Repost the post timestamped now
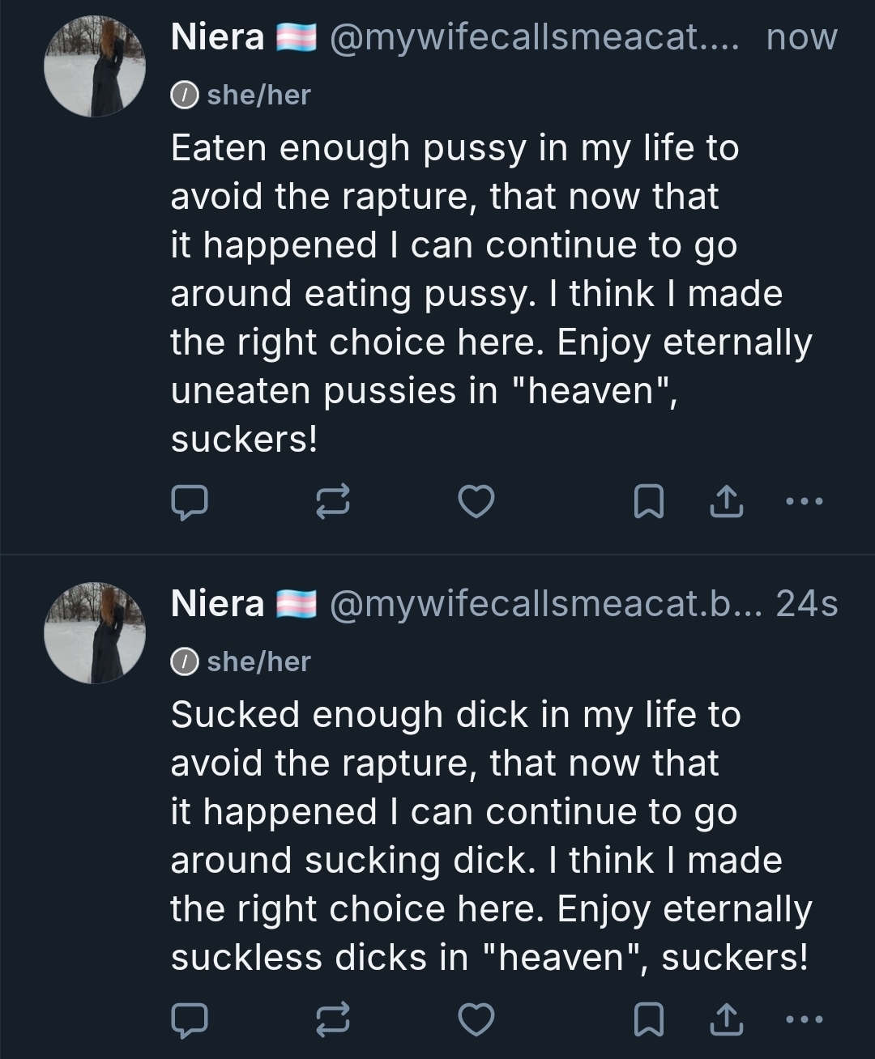 point(332,502)
